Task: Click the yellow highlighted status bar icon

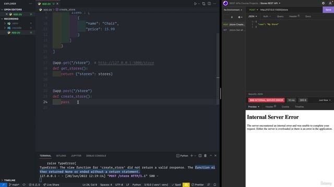Action: (186, 185)
